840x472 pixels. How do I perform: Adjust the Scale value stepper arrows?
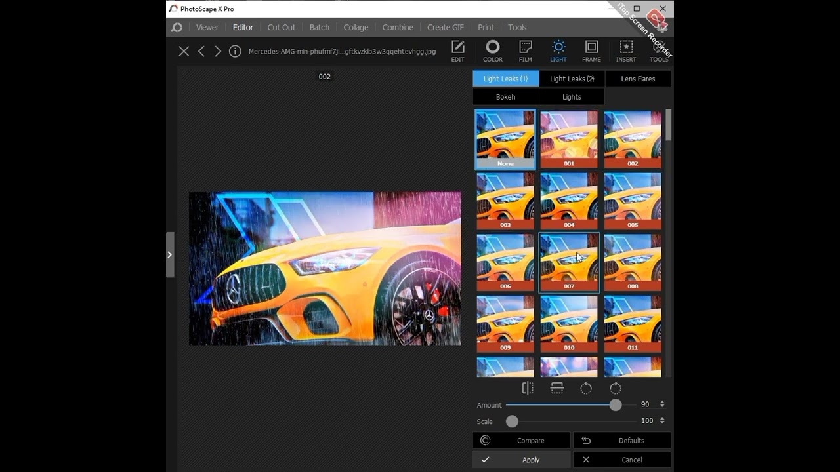pyautogui.click(x=662, y=421)
